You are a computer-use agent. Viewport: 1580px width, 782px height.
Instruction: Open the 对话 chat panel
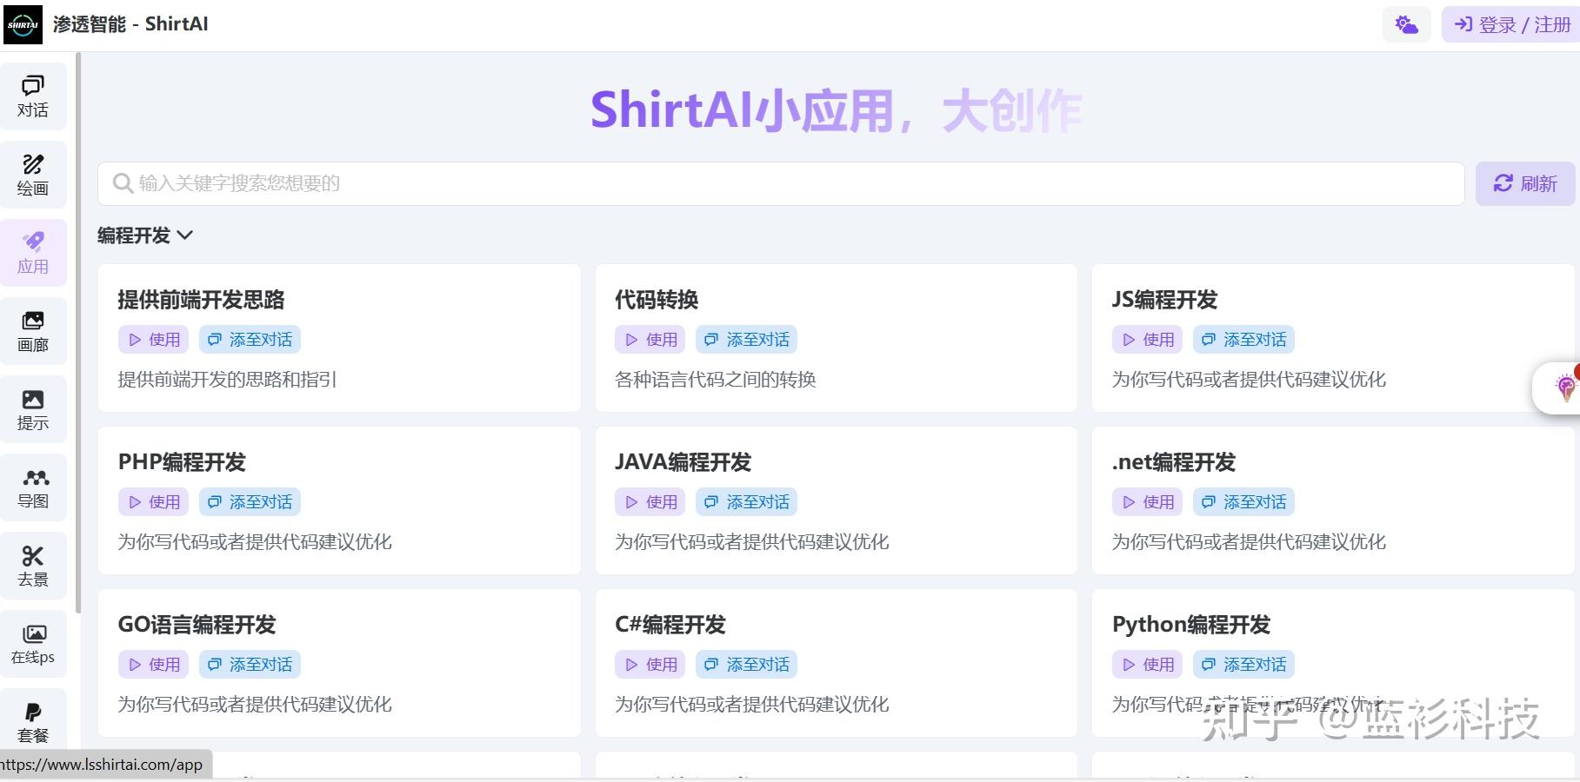[33, 96]
